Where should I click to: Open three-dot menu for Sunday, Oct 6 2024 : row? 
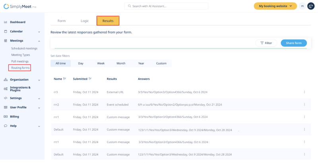coord(304,142)
